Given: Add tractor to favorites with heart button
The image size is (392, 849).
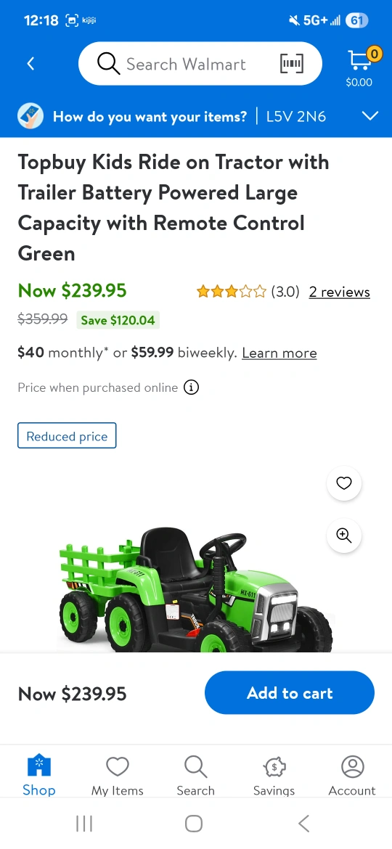Looking at the screenshot, I should pyautogui.click(x=344, y=483).
